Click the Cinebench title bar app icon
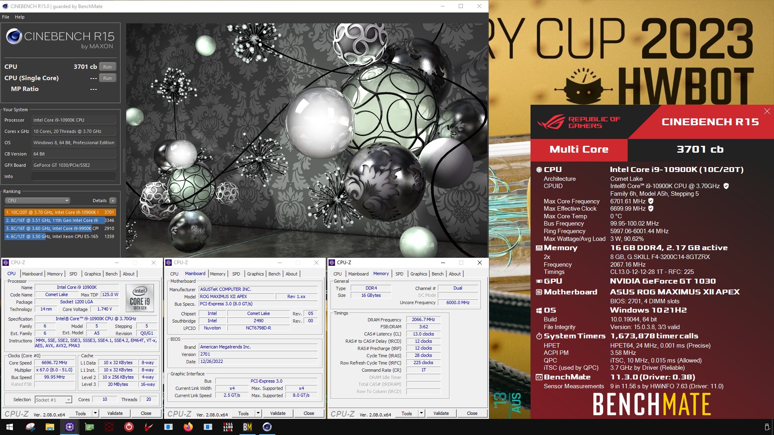Image resolution: width=774 pixels, height=435 pixels. [x=5, y=6]
